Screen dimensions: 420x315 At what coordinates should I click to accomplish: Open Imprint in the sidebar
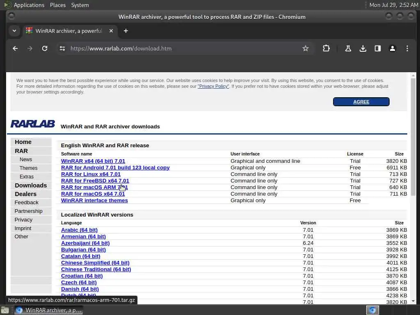[23, 228]
